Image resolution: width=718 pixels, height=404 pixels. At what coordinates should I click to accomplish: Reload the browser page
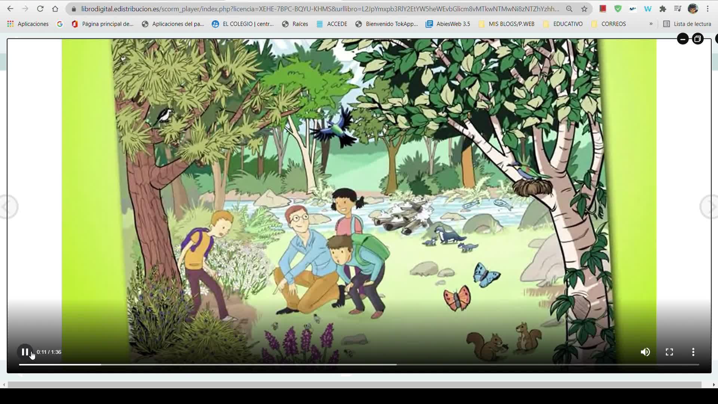pos(40,9)
